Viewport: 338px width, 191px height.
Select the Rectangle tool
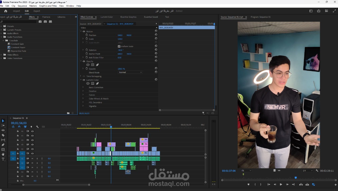pos(3,149)
